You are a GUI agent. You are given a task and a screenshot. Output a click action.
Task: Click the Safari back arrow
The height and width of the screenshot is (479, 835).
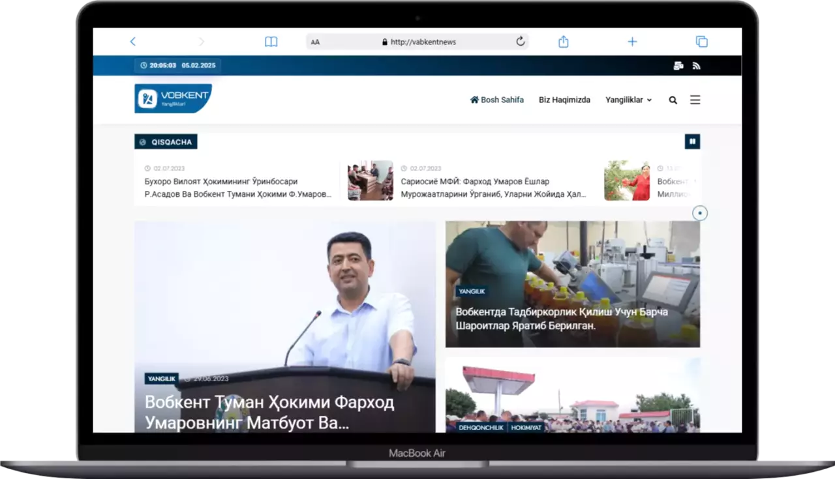click(x=133, y=42)
